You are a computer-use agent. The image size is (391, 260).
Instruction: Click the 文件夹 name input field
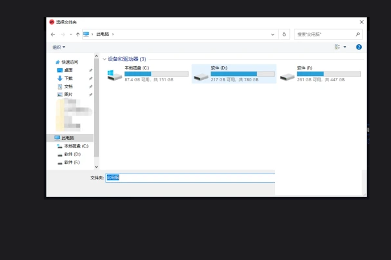190,178
